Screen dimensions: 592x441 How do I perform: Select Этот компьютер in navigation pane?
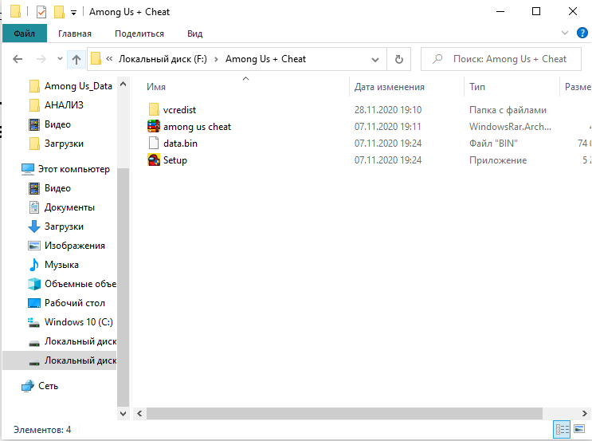(x=65, y=169)
